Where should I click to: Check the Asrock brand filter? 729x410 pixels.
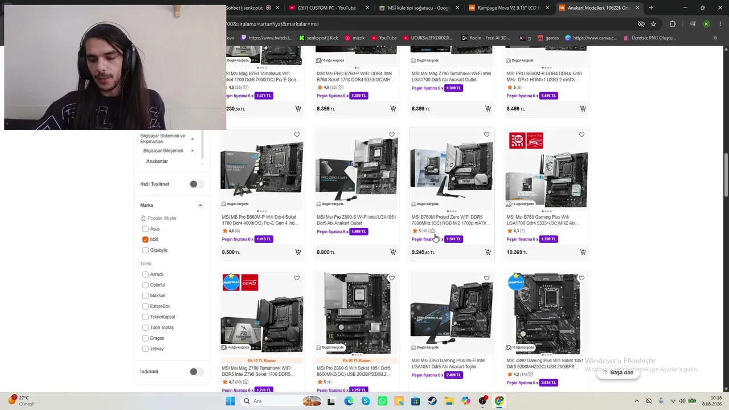[x=145, y=274]
